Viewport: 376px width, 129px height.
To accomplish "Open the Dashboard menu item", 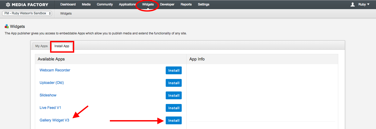I will click(x=68, y=4).
